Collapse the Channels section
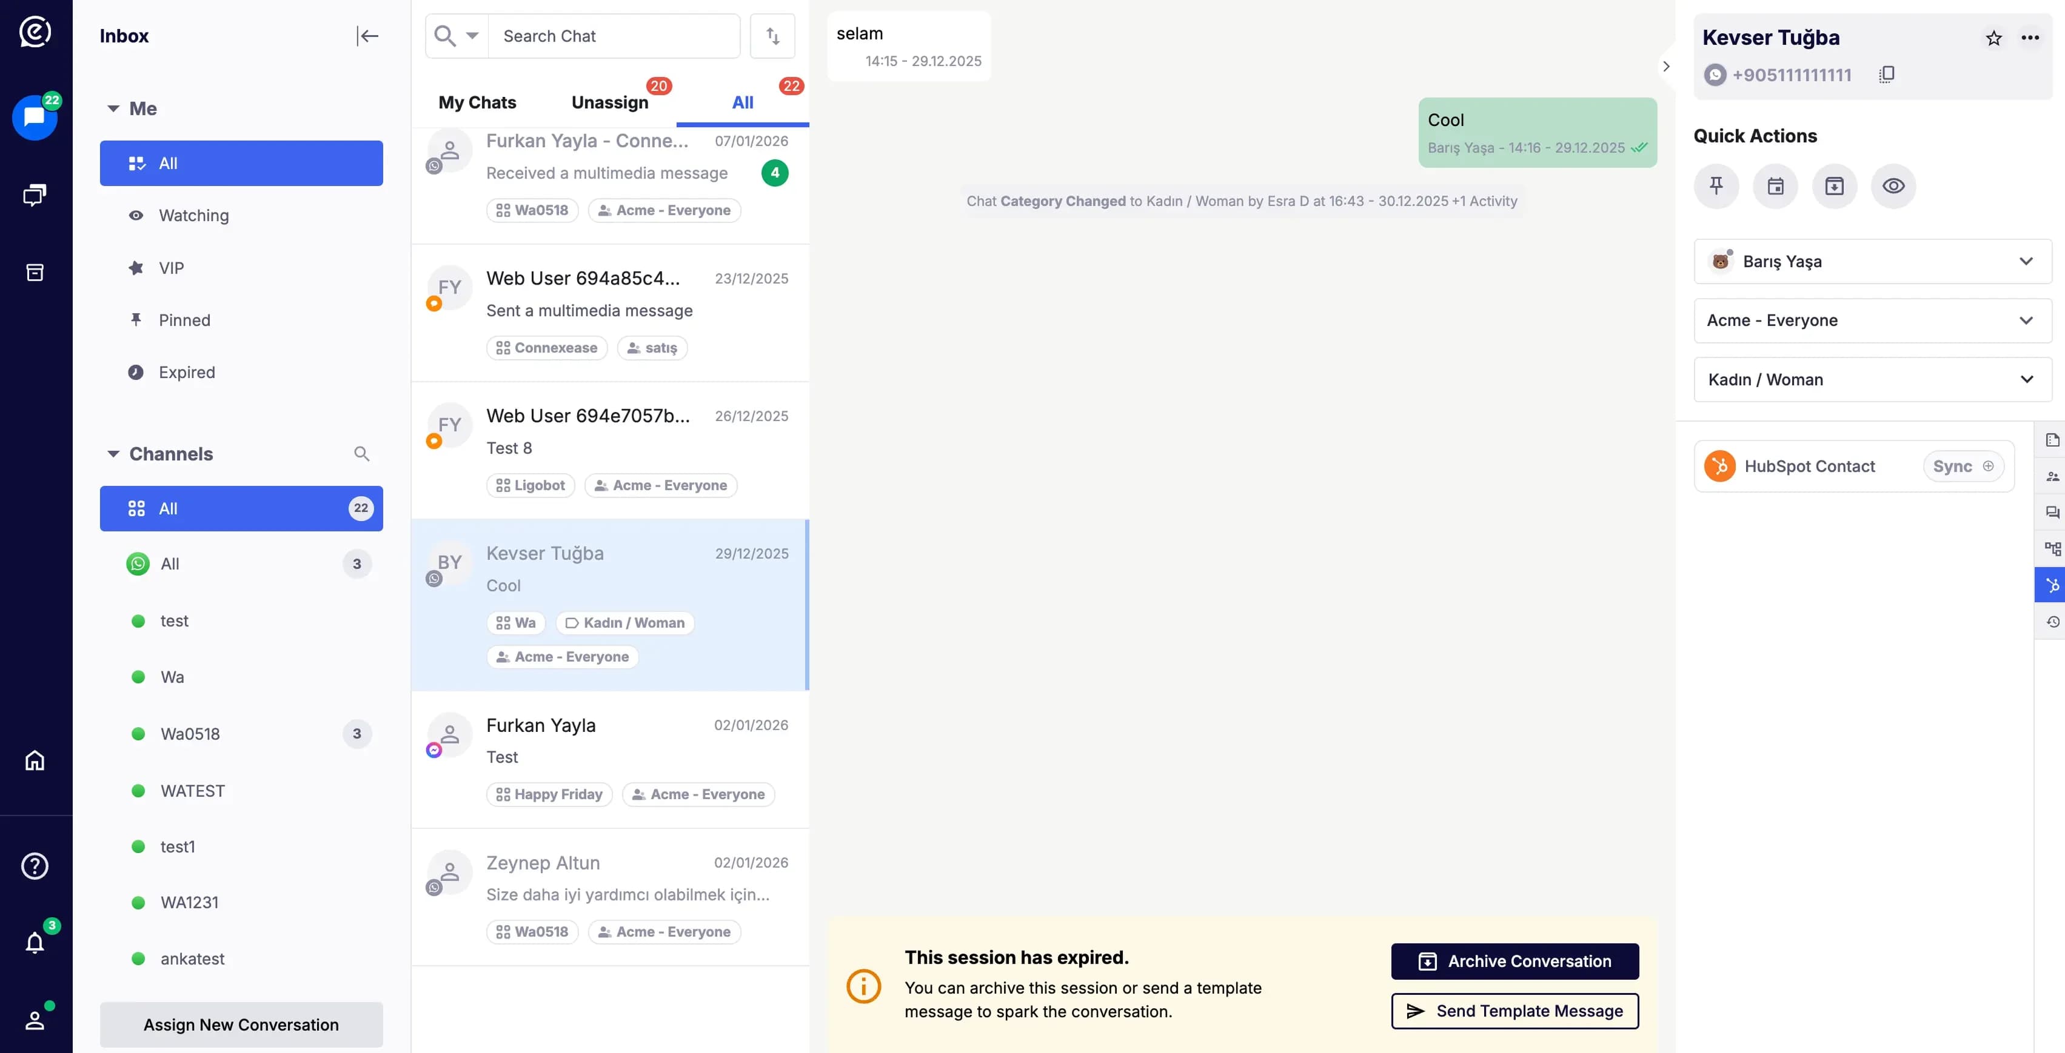The height and width of the screenshot is (1053, 2065). (113, 454)
